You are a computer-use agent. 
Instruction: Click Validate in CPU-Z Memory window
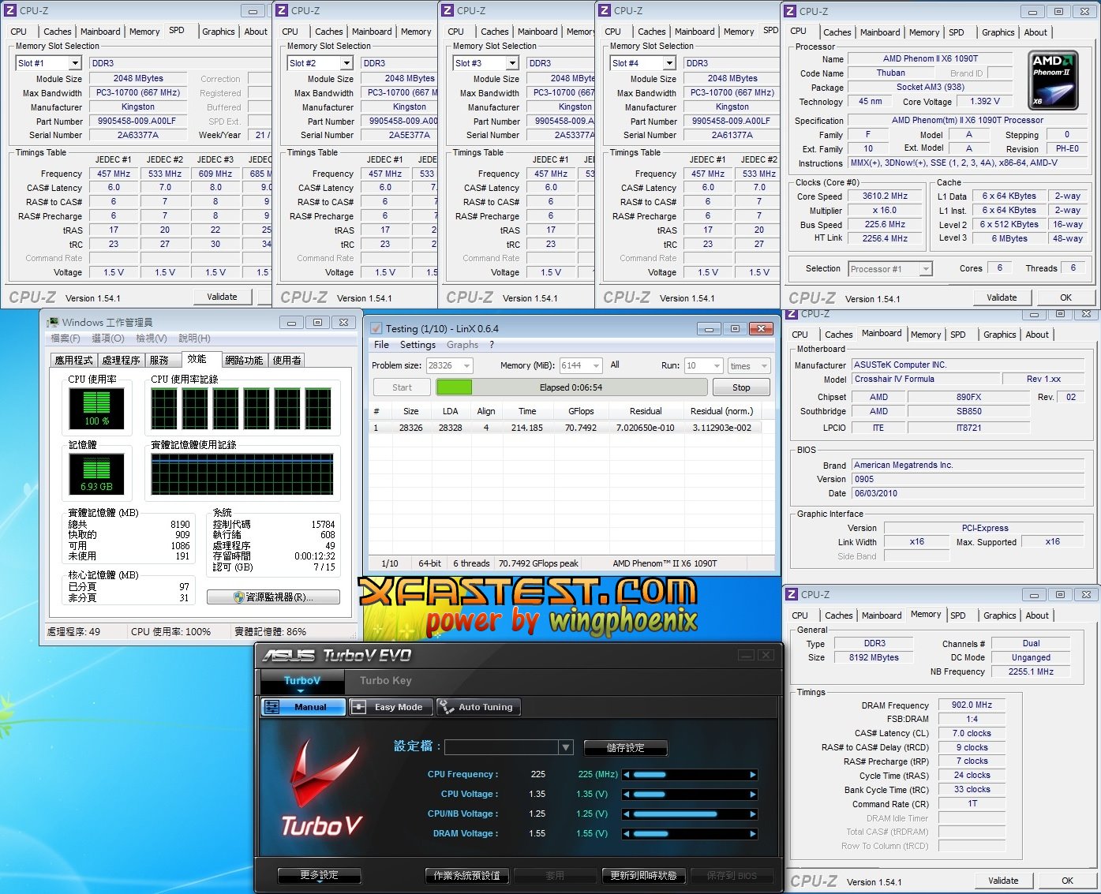[1003, 881]
